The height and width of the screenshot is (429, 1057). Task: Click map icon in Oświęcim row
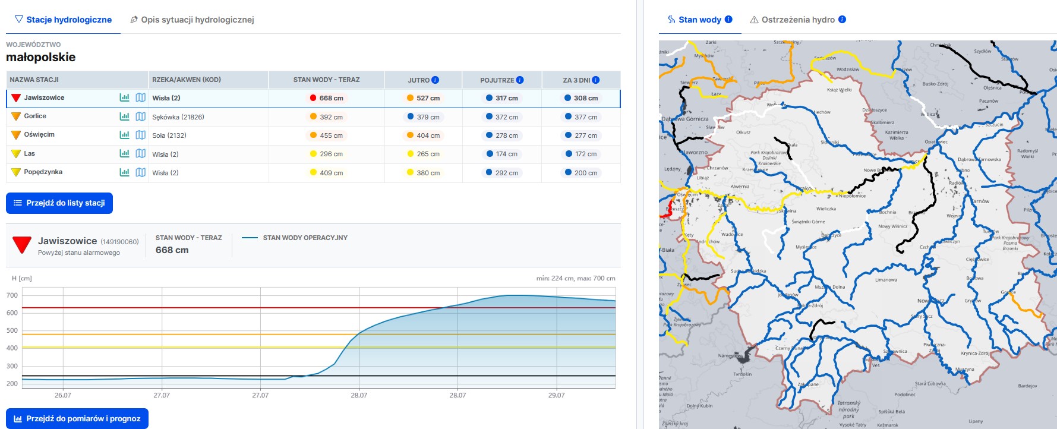click(x=141, y=135)
